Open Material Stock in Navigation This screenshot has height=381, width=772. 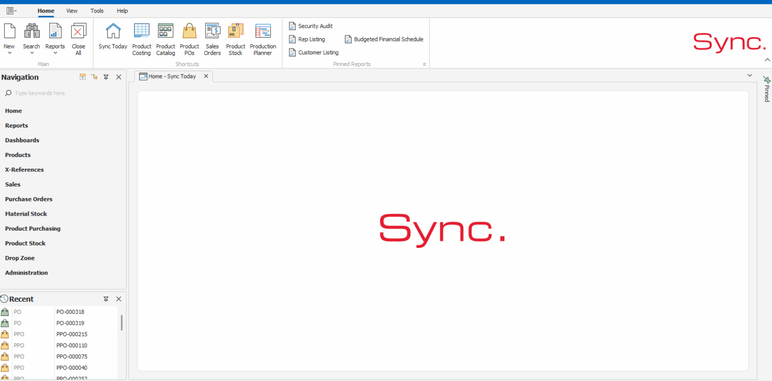tap(26, 214)
